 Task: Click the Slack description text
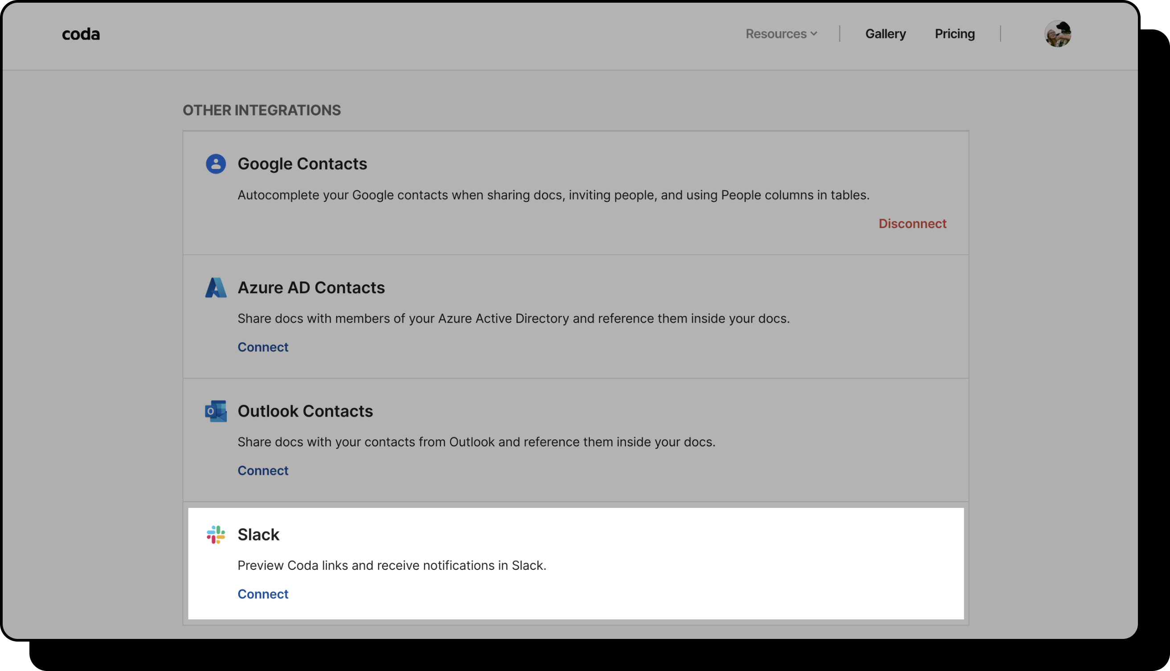(392, 565)
